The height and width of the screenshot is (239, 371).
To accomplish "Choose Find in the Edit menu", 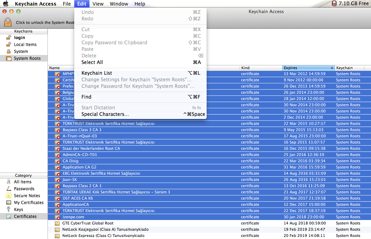I will (140, 97).
